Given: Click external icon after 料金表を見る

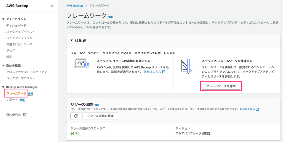Looking at the screenshot, I should [257, 109].
